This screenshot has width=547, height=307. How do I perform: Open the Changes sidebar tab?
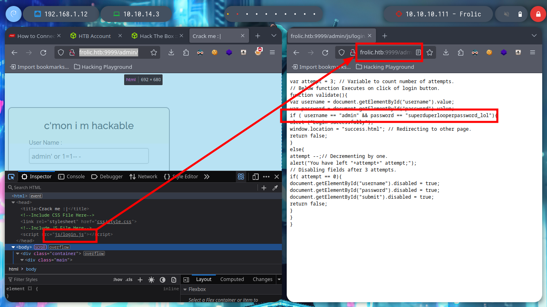pyautogui.click(x=262, y=279)
